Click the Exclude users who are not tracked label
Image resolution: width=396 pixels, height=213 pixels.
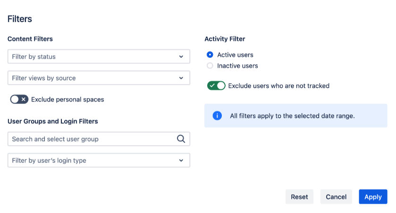click(278, 86)
